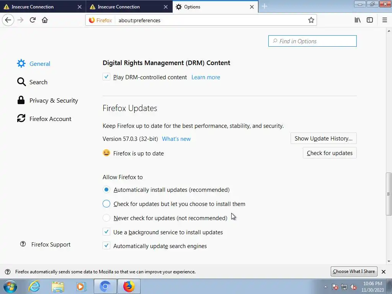The image size is (392, 294).
Task: Open a new tab with plus button
Action: coord(265,7)
